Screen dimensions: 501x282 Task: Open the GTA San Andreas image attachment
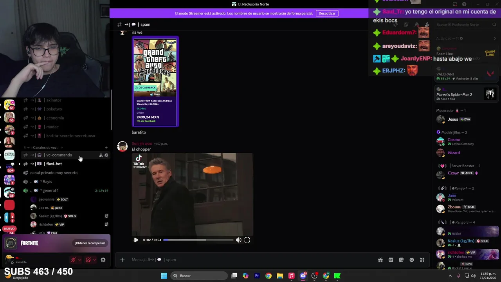click(155, 81)
